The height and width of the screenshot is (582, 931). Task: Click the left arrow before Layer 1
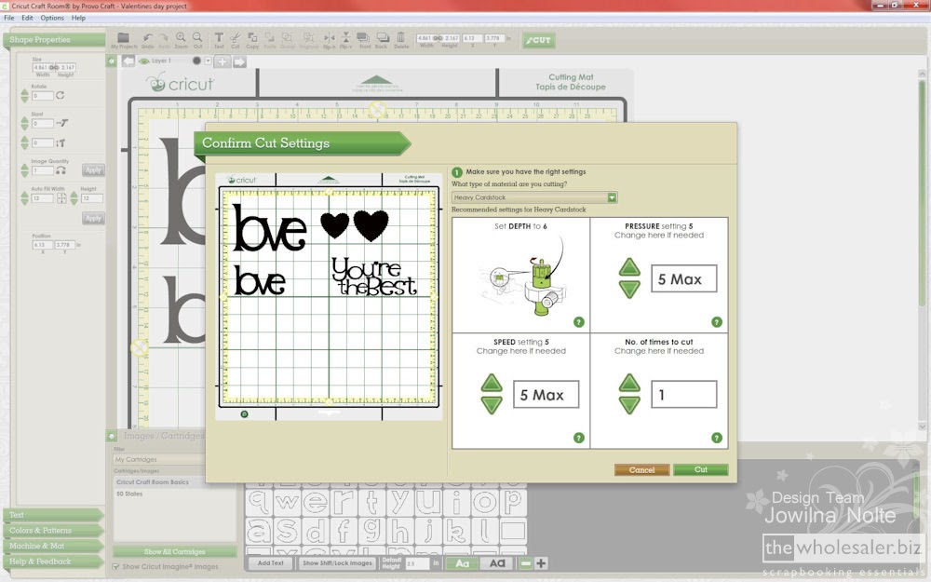(x=128, y=61)
